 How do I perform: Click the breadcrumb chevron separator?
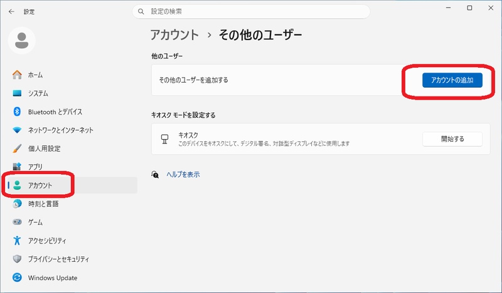[x=209, y=35]
